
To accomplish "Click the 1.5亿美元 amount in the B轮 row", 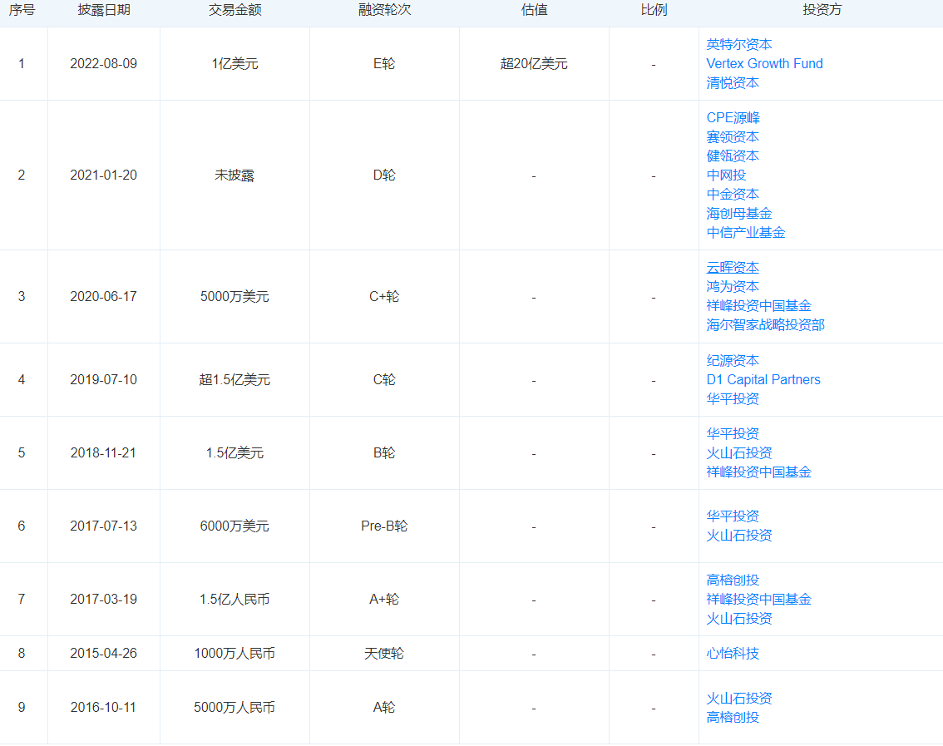I will pyautogui.click(x=235, y=453).
